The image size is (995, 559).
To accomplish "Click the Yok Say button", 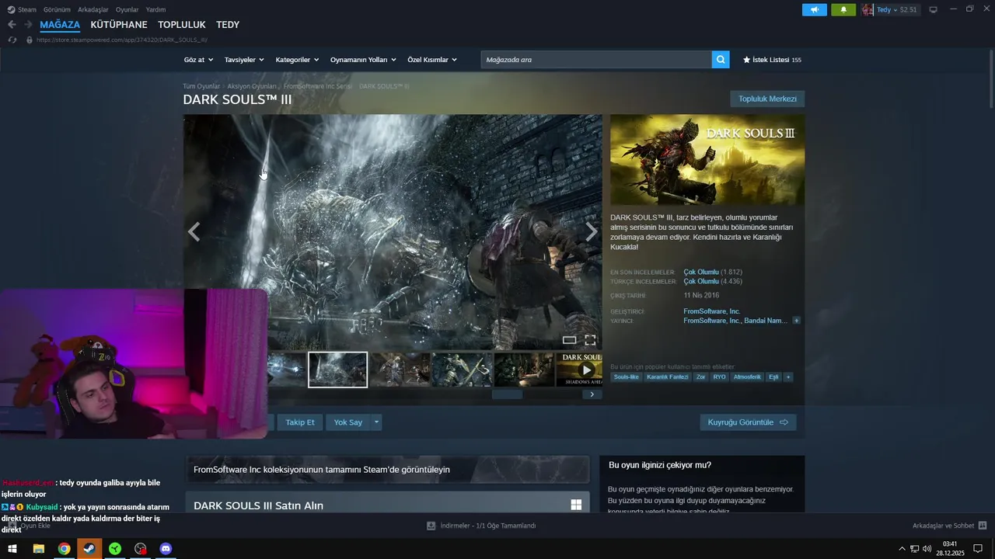I will 347,422.
